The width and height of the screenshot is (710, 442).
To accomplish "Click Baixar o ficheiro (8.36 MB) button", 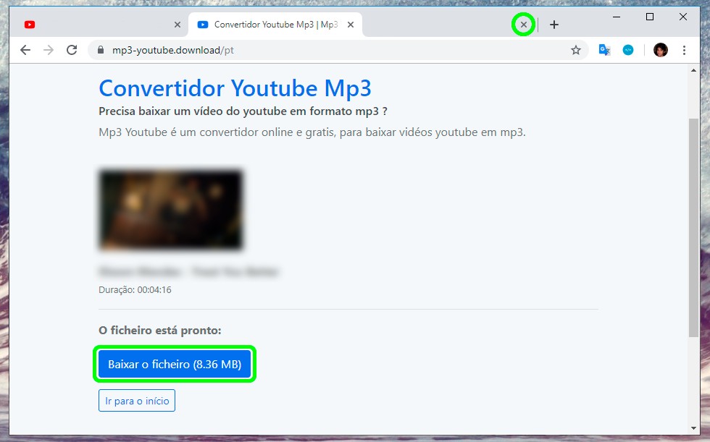I will point(175,365).
